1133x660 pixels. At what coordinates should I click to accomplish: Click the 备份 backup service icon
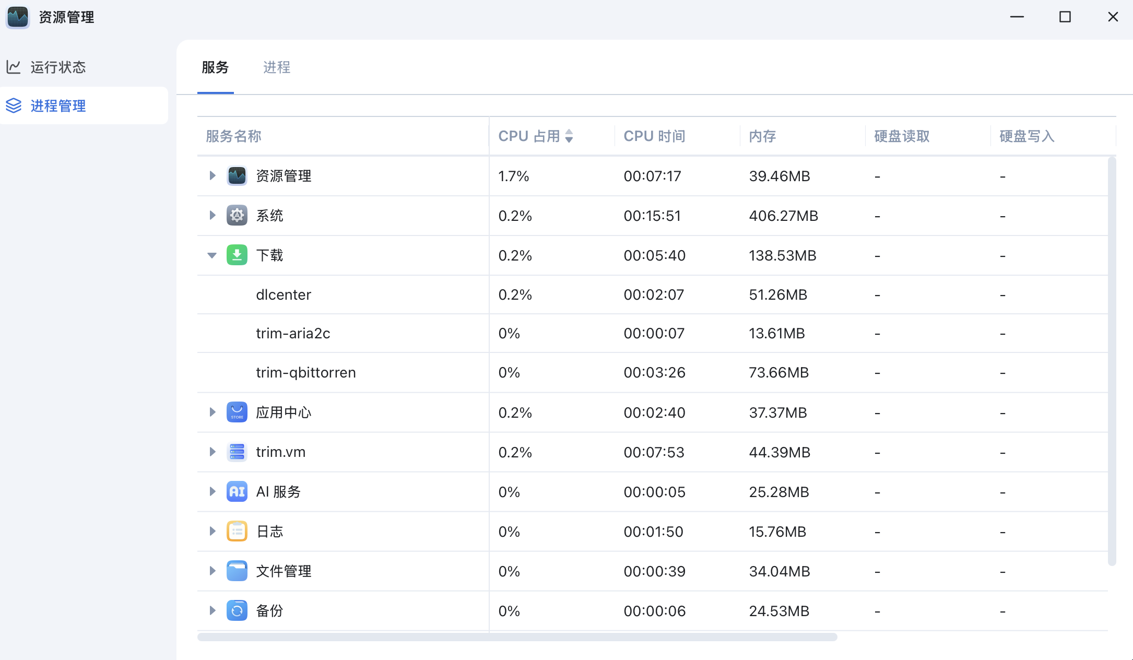237,610
